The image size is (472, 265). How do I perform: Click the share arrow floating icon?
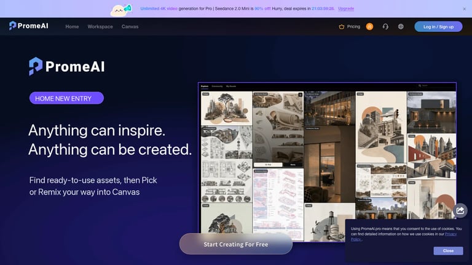pyautogui.click(x=460, y=210)
